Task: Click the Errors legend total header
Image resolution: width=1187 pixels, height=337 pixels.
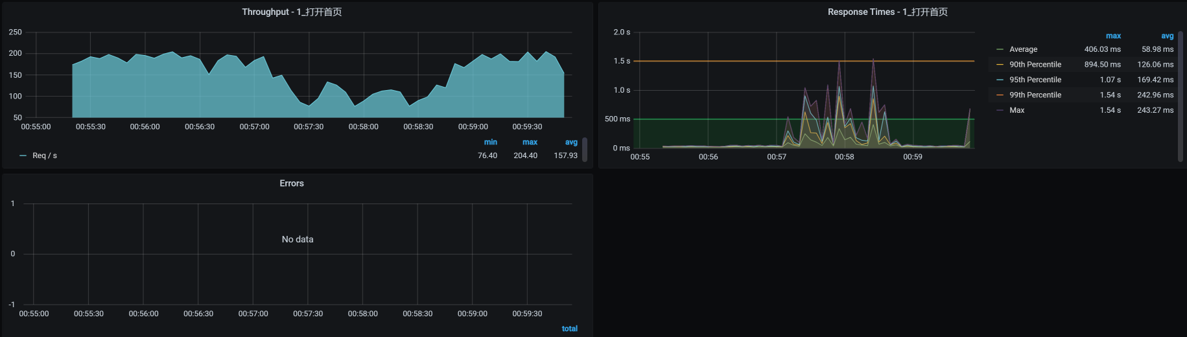Action: [569, 329]
